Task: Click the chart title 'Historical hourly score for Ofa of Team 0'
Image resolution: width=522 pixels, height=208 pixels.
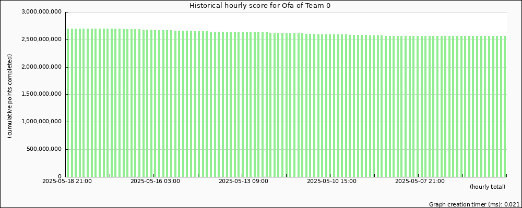Action: (x=260, y=5)
